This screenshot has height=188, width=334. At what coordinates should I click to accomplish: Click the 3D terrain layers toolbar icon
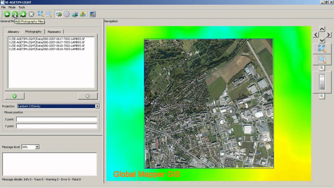(75, 14)
